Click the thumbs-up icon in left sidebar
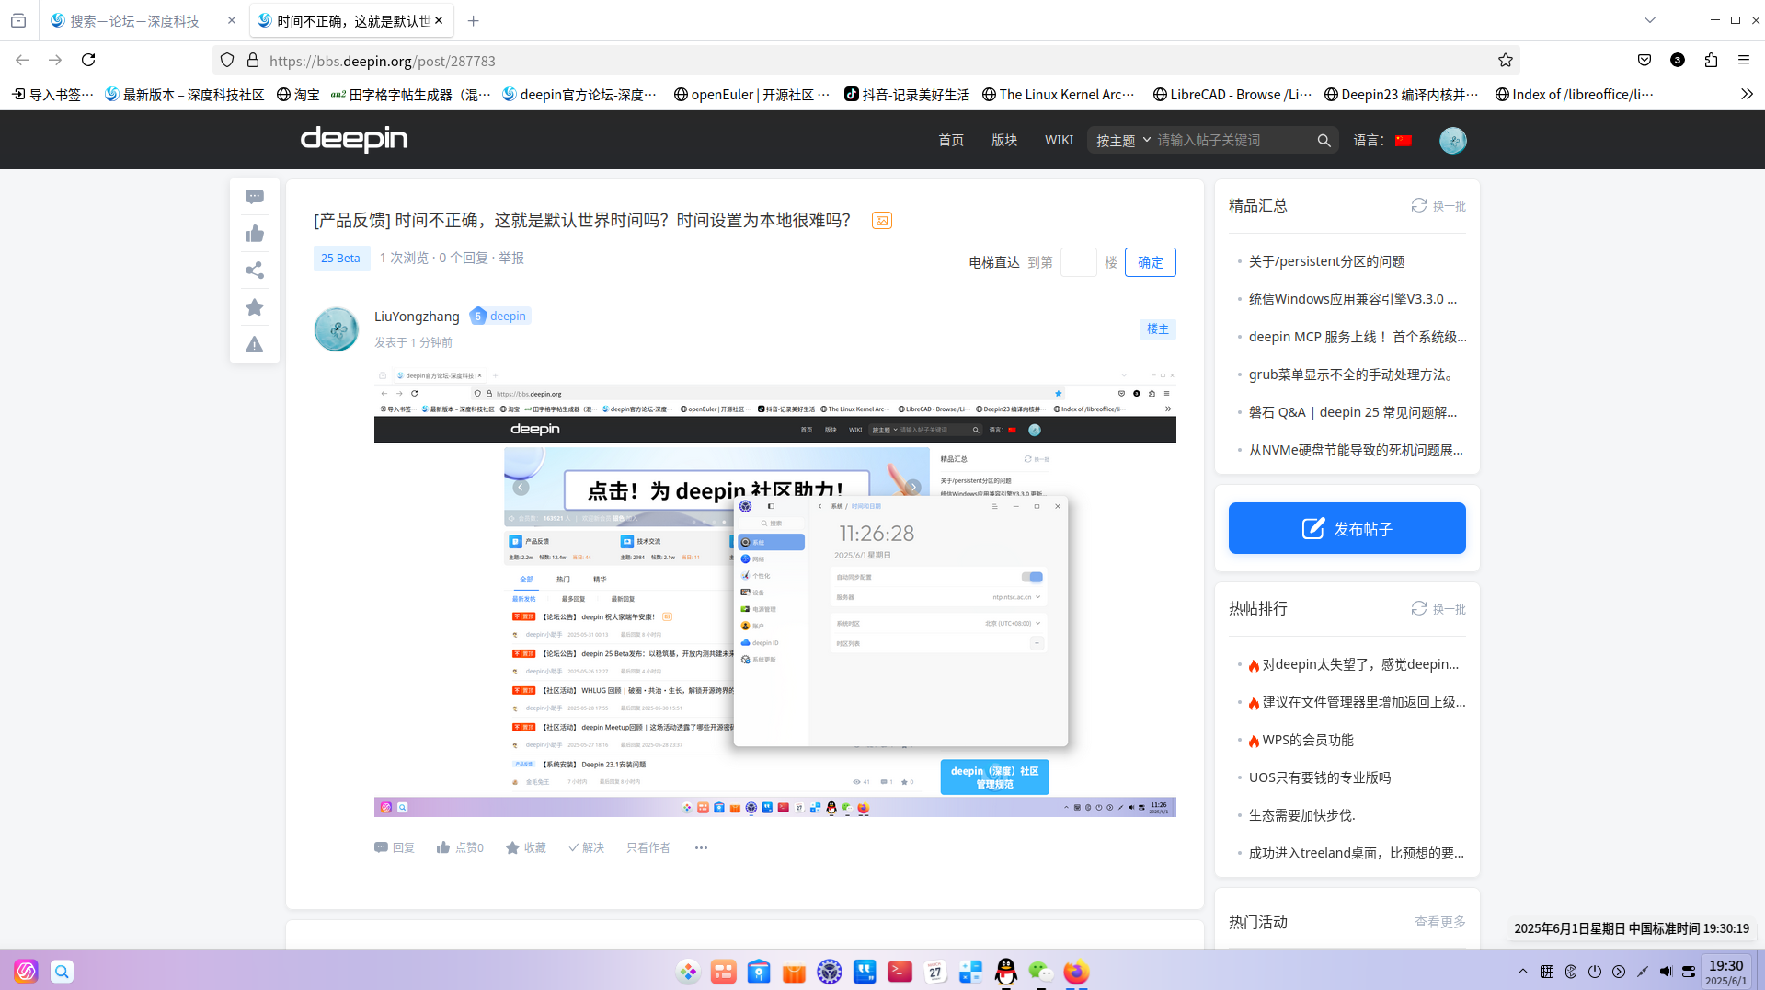Viewport: 1765px width, 990px height. (x=255, y=234)
